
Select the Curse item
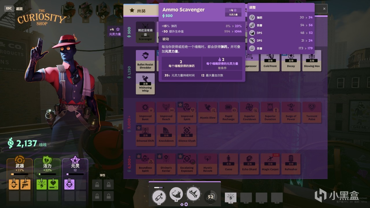pos(229,164)
